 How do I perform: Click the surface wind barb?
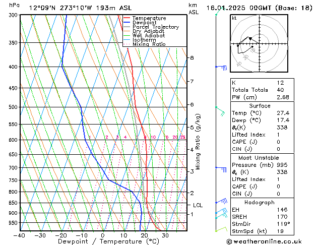(221, 229)
